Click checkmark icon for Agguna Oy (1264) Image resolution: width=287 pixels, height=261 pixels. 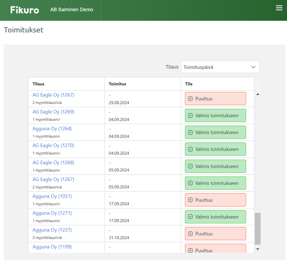click(190, 133)
